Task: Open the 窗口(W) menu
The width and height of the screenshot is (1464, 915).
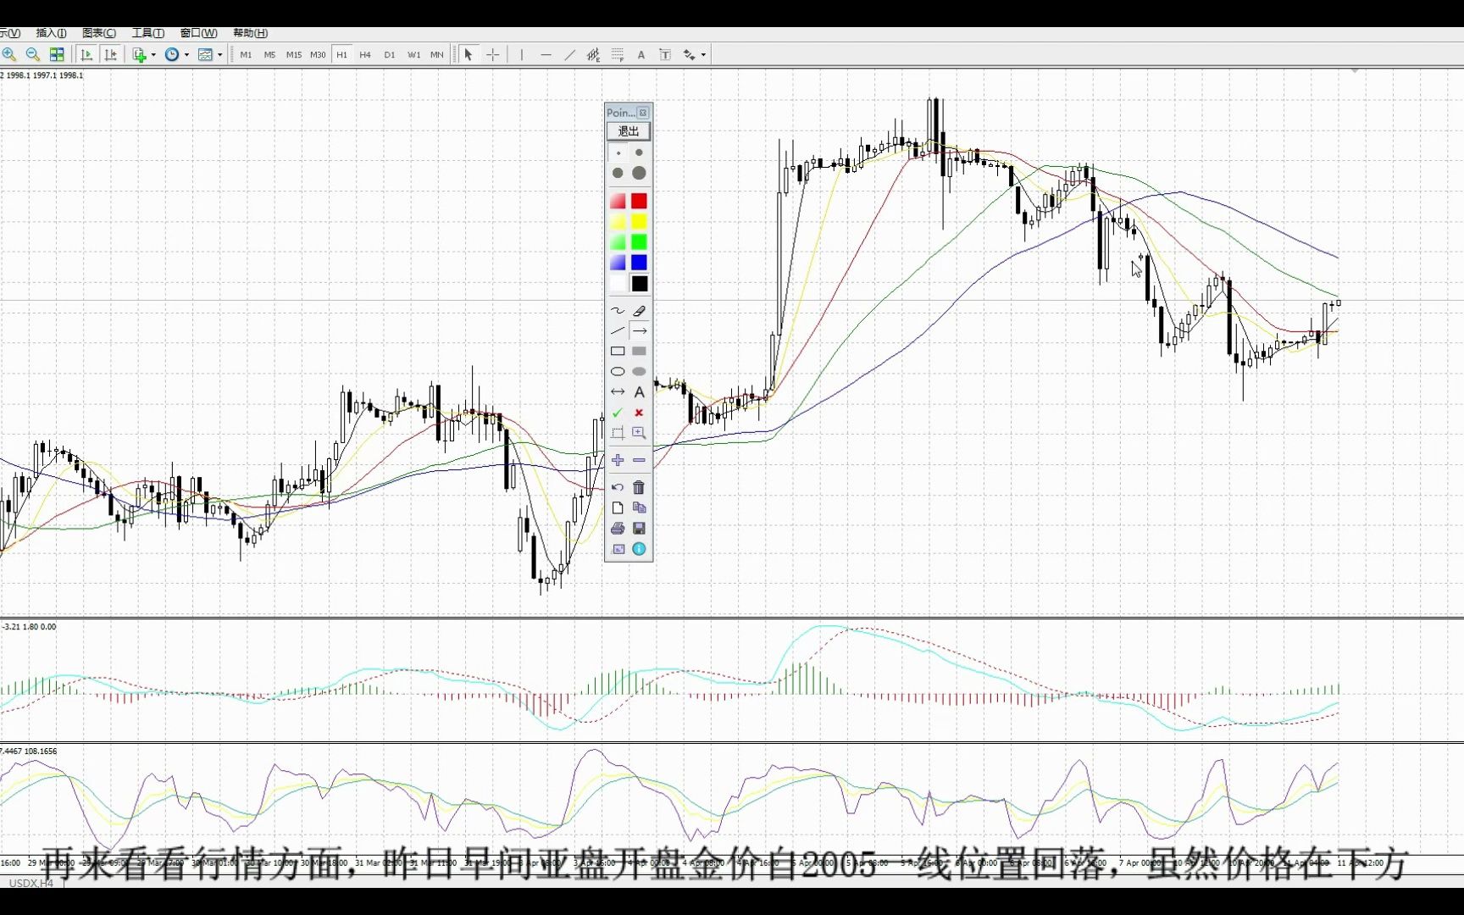Action: (x=198, y=33)
